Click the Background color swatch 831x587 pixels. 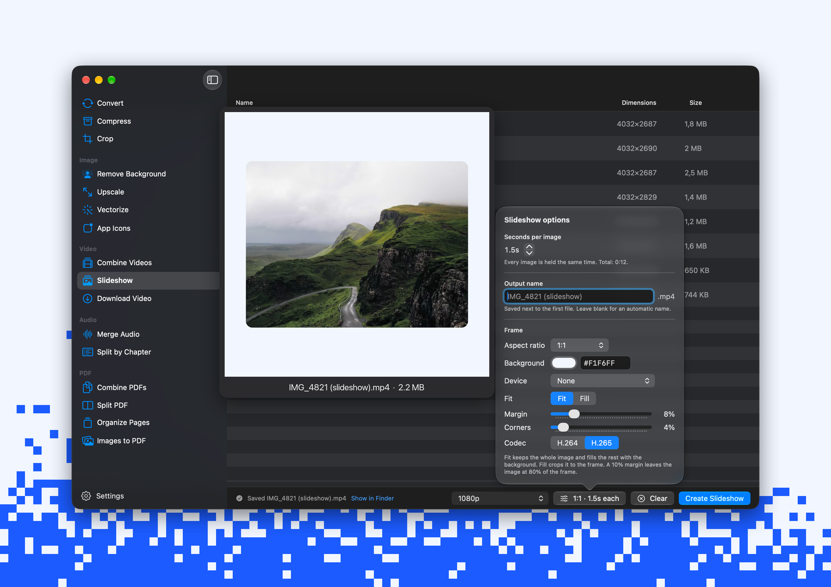click(x=564, y=363)
